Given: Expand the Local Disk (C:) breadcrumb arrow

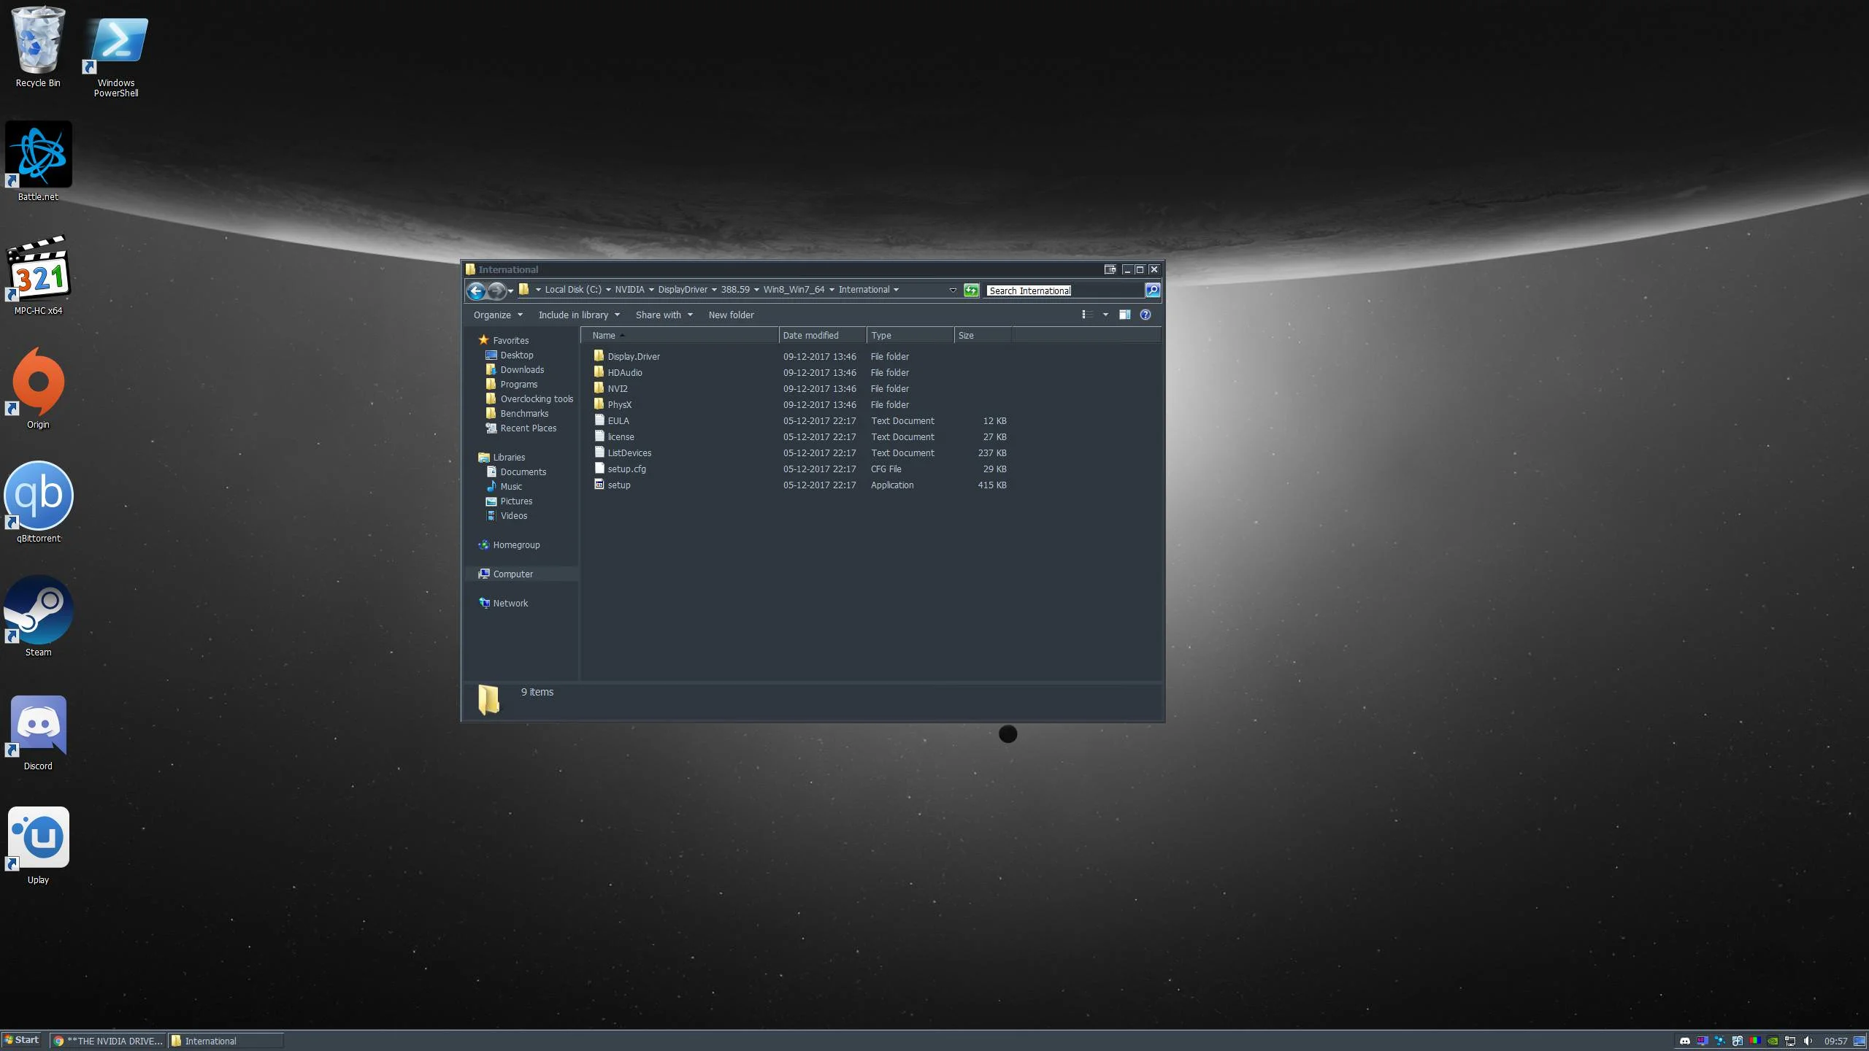Looking at the screenshot, I should pos(608,290).
